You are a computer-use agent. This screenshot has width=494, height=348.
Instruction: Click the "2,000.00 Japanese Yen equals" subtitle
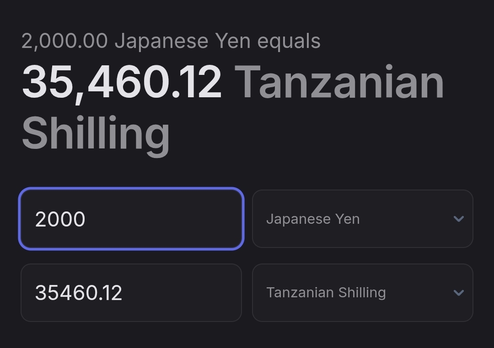click(x=171, y=41)
